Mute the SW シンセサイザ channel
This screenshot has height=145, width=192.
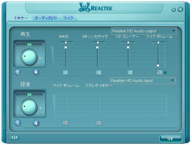tap(99, 72)
